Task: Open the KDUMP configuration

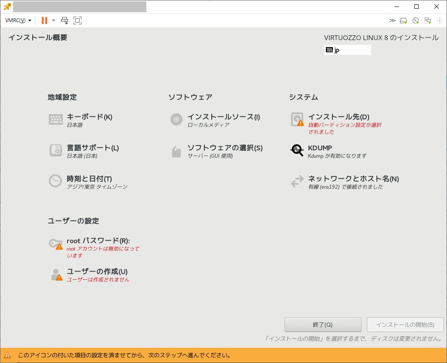Action: (x=320, y=148)
